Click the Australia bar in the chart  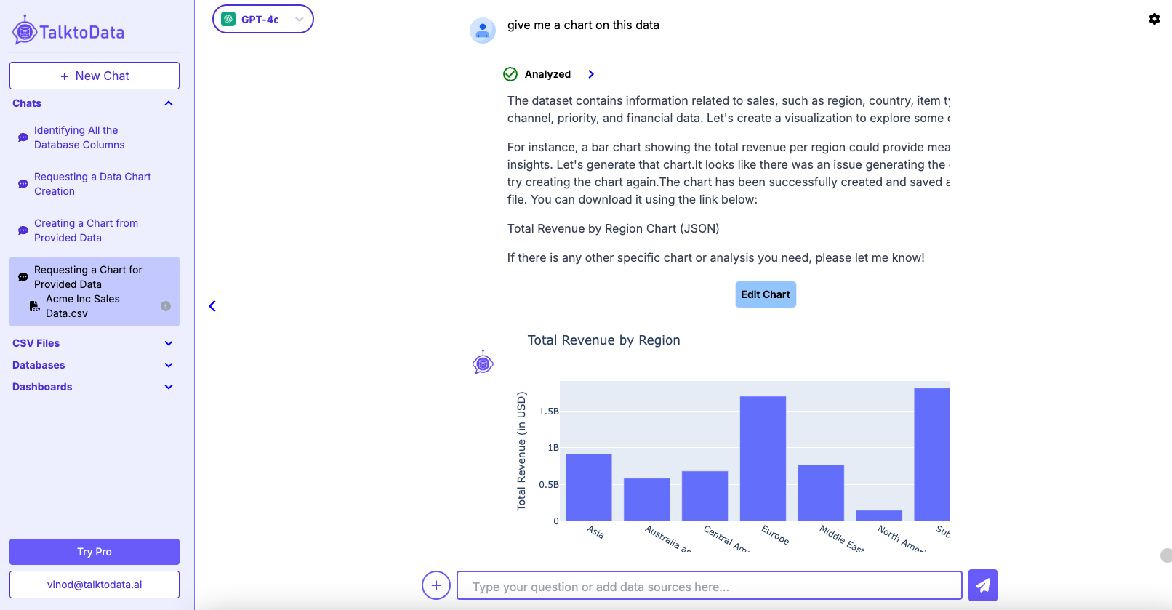point(647,499)
